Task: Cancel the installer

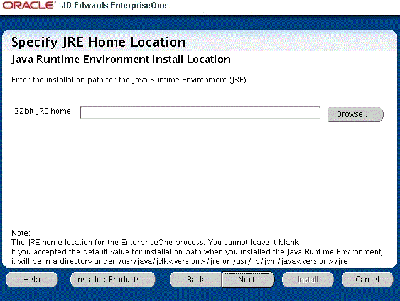Action: 367,280
